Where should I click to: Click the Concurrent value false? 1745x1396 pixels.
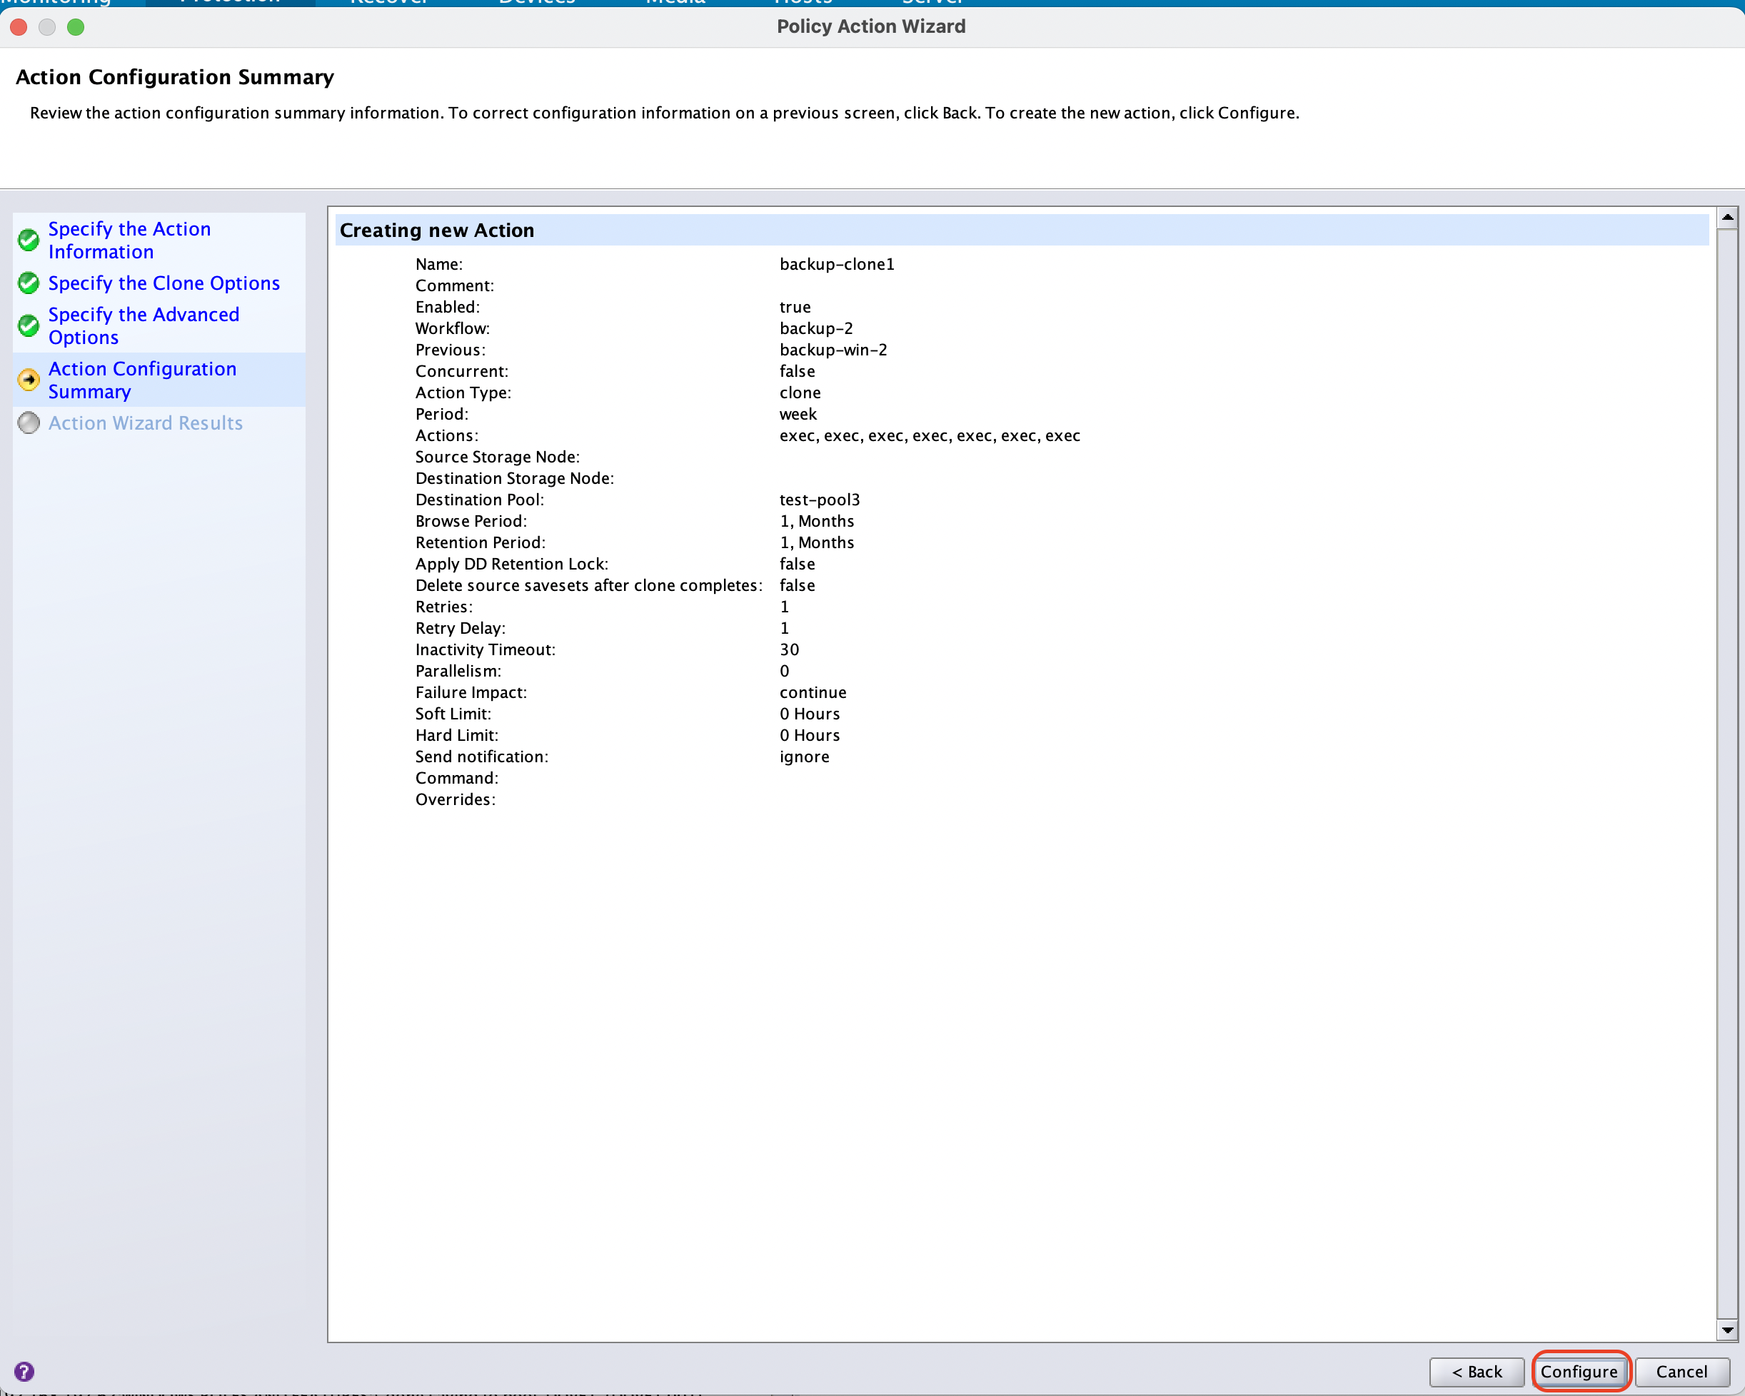798,371
